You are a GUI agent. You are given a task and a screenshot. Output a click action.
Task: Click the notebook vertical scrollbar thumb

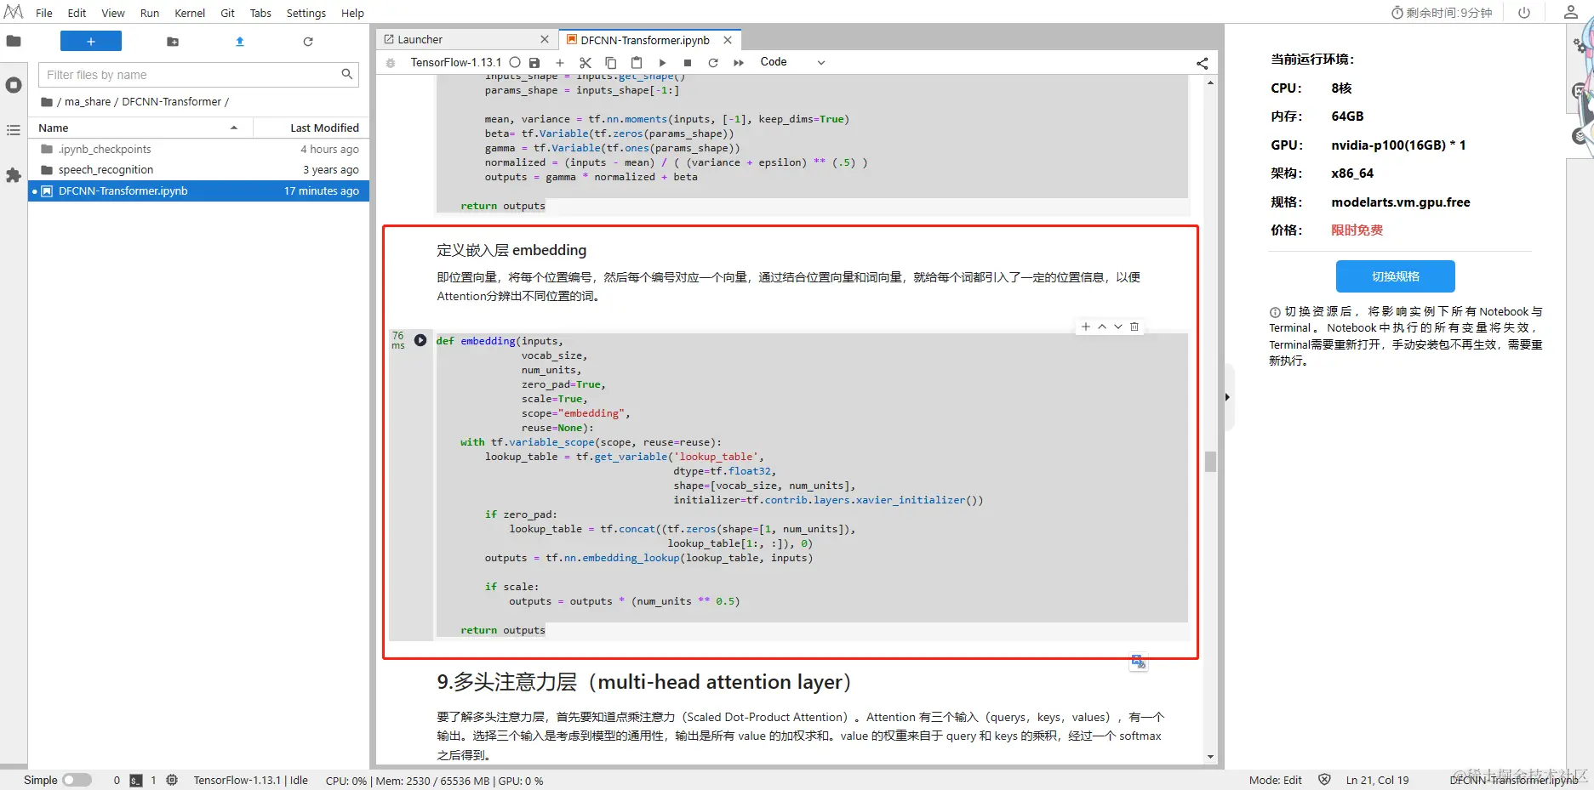click(x=1210, y=461)
